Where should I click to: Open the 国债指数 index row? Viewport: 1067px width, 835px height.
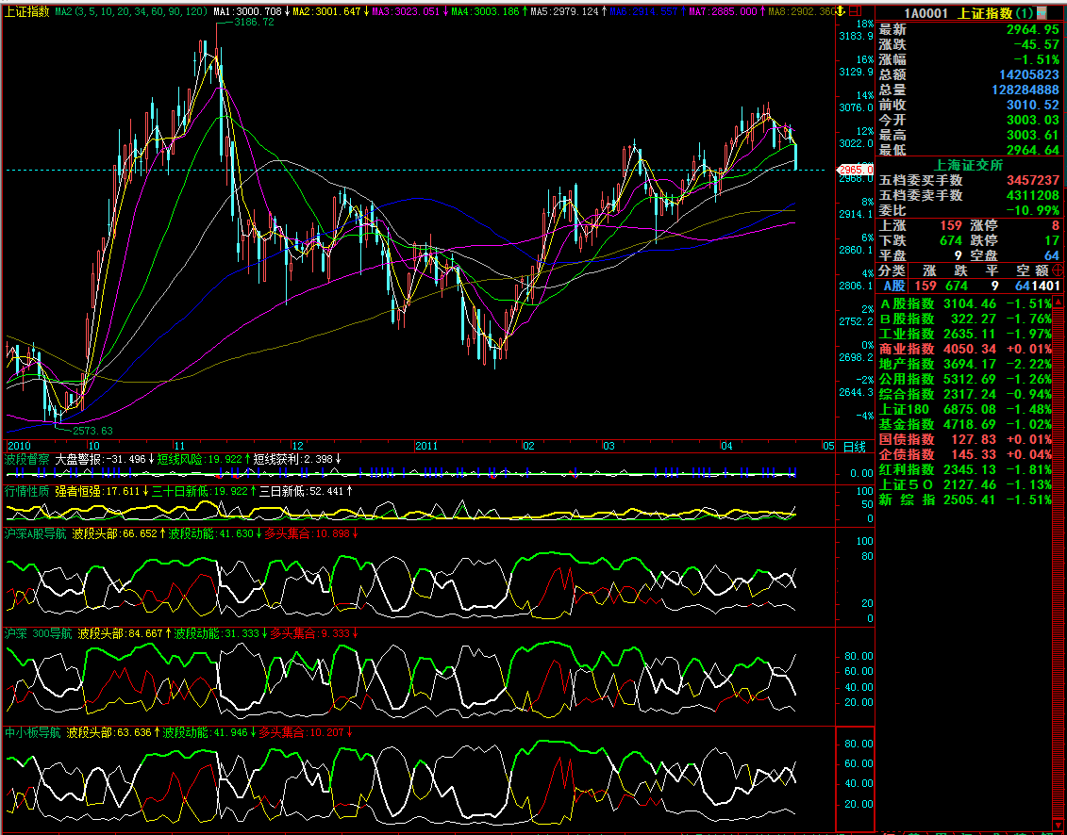[x=907, y=439]
